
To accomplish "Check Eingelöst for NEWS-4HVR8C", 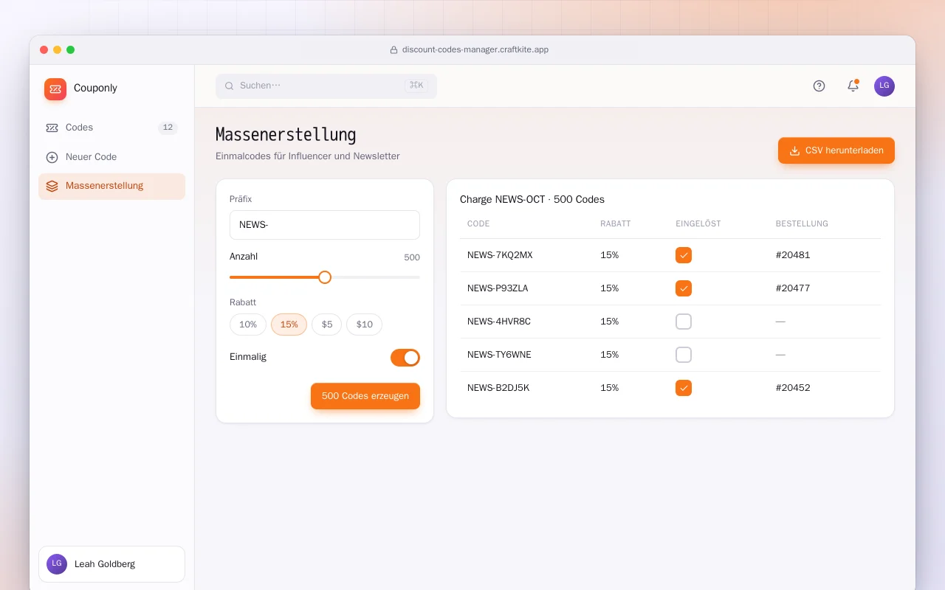I will 684,322.
